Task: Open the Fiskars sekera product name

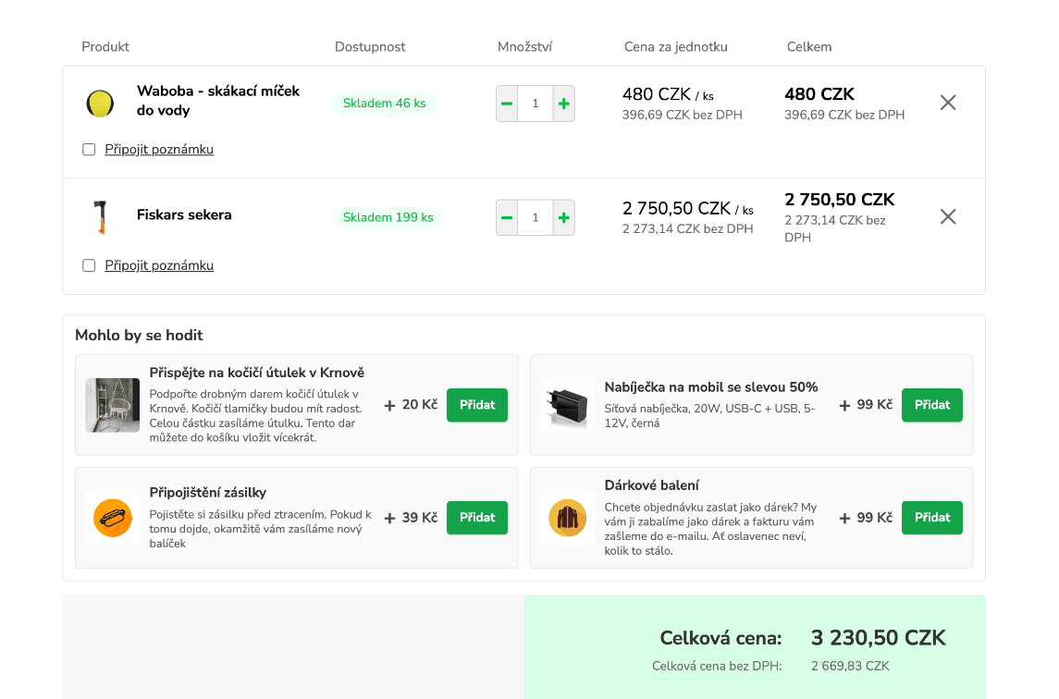Action: [x=184, y=215]
